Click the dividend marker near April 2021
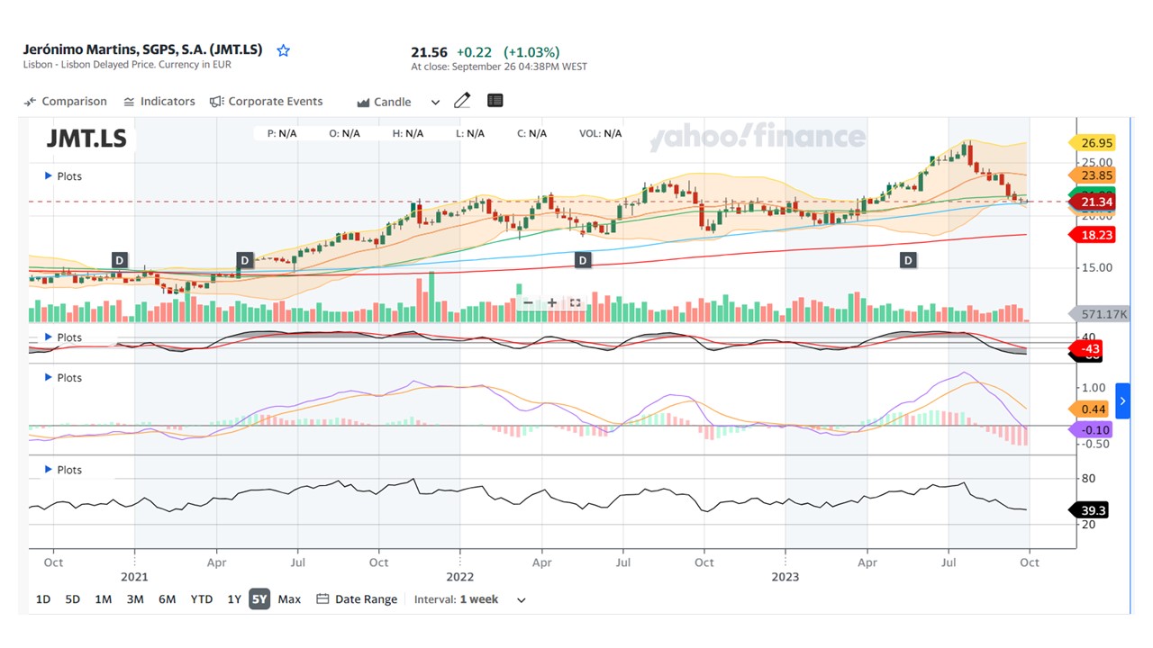1153x648 pixels. pyautogui.click(x=244, y=260)
